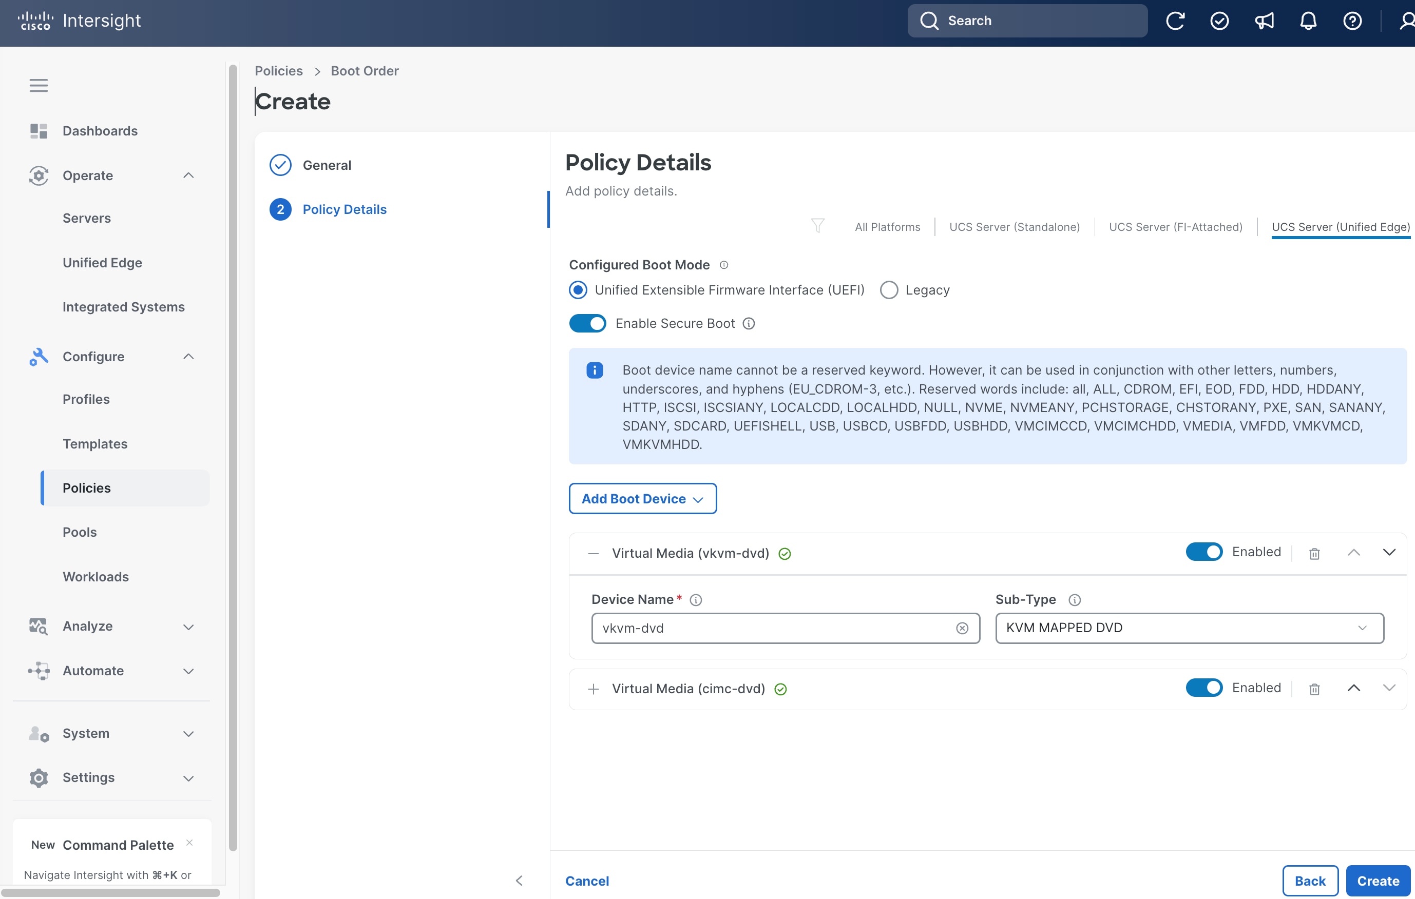
Task: Delete the vkvm-dvd boot device
Action: pyautogui.click(x=1314, y=553)
